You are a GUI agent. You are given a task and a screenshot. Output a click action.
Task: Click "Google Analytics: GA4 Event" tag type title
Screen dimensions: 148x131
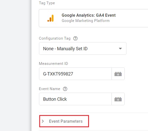(x=88, y=15)
